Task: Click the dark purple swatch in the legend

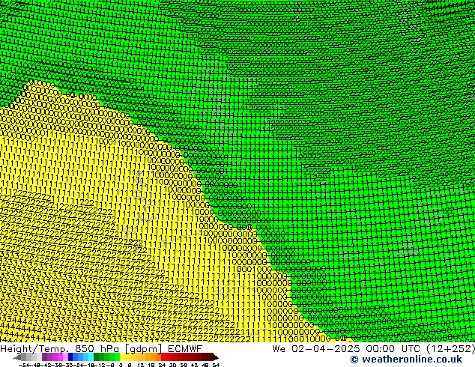Action: [44, 357]
